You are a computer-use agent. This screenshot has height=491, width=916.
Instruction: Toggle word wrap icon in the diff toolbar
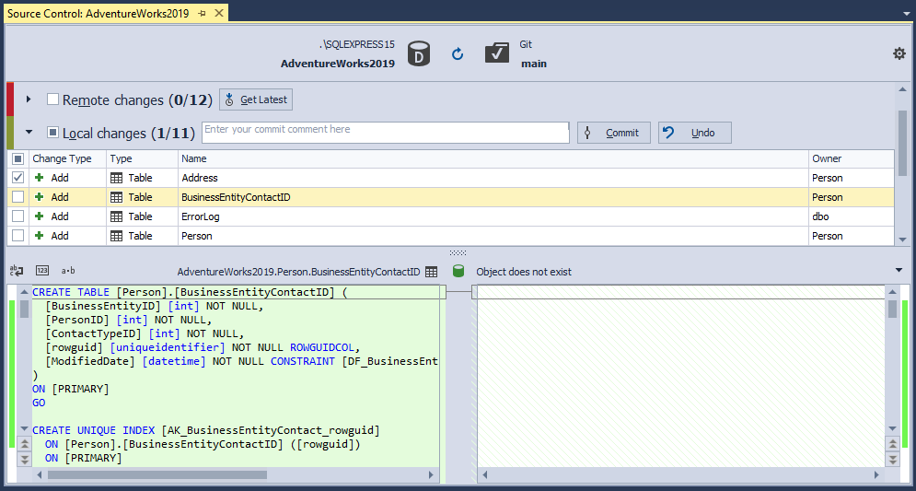coord(17,271)
